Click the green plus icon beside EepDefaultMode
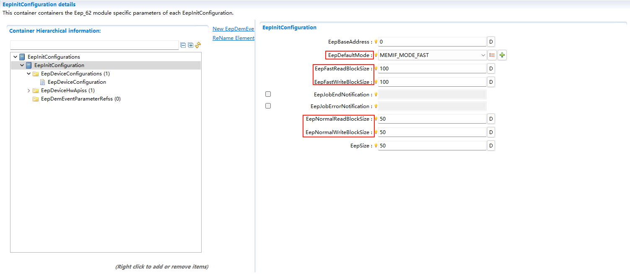The image size is (630, 274). coord(502,55)
